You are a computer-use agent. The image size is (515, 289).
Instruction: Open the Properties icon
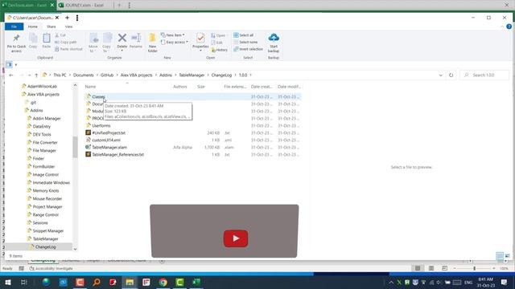pyautogui.click(x=200, y=39)
